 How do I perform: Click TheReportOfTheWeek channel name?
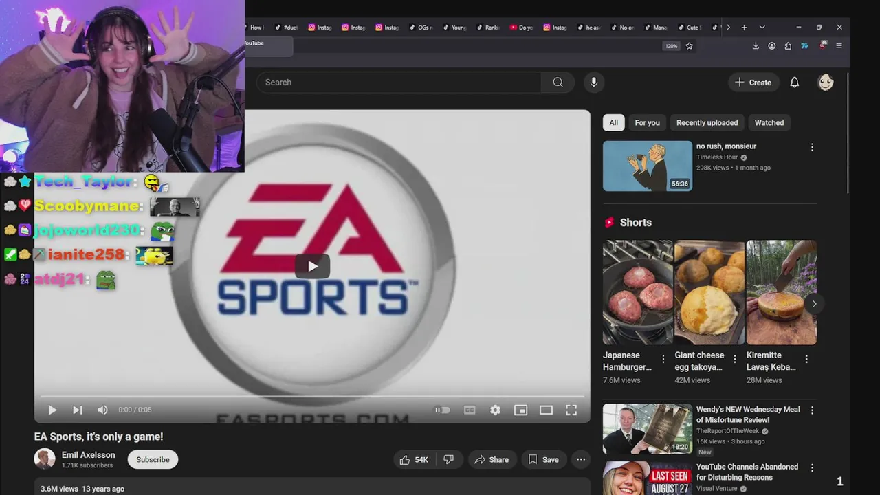[728, 432]
